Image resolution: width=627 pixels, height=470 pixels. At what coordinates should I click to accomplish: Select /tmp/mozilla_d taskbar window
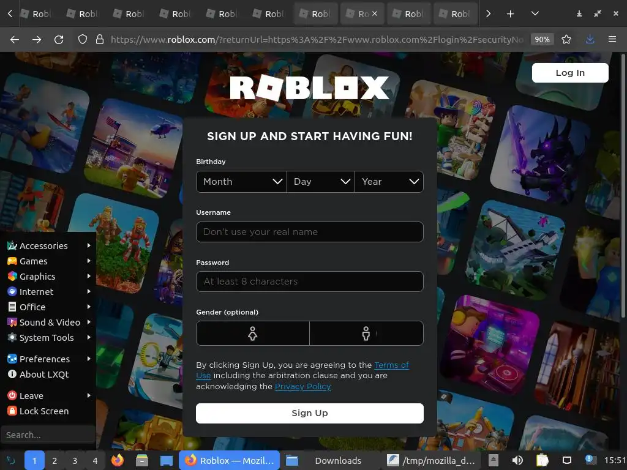point(432,460)
